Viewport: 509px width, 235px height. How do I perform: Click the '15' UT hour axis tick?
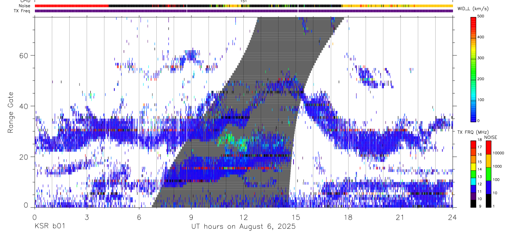click(x=296, y=217)
